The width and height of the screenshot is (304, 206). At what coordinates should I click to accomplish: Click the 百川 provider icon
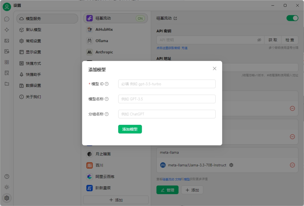(x=90, y=165)
